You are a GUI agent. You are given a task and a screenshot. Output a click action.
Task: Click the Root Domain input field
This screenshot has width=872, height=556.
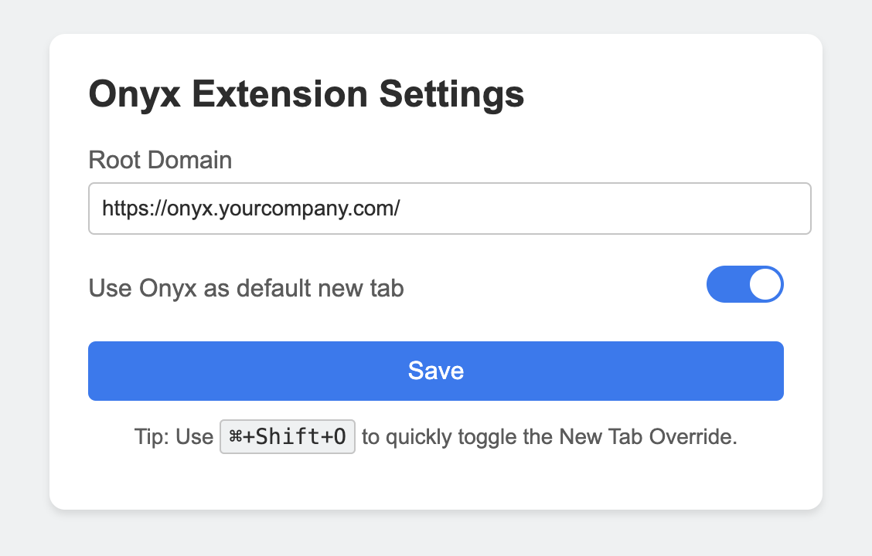click(x=449, y=208)
